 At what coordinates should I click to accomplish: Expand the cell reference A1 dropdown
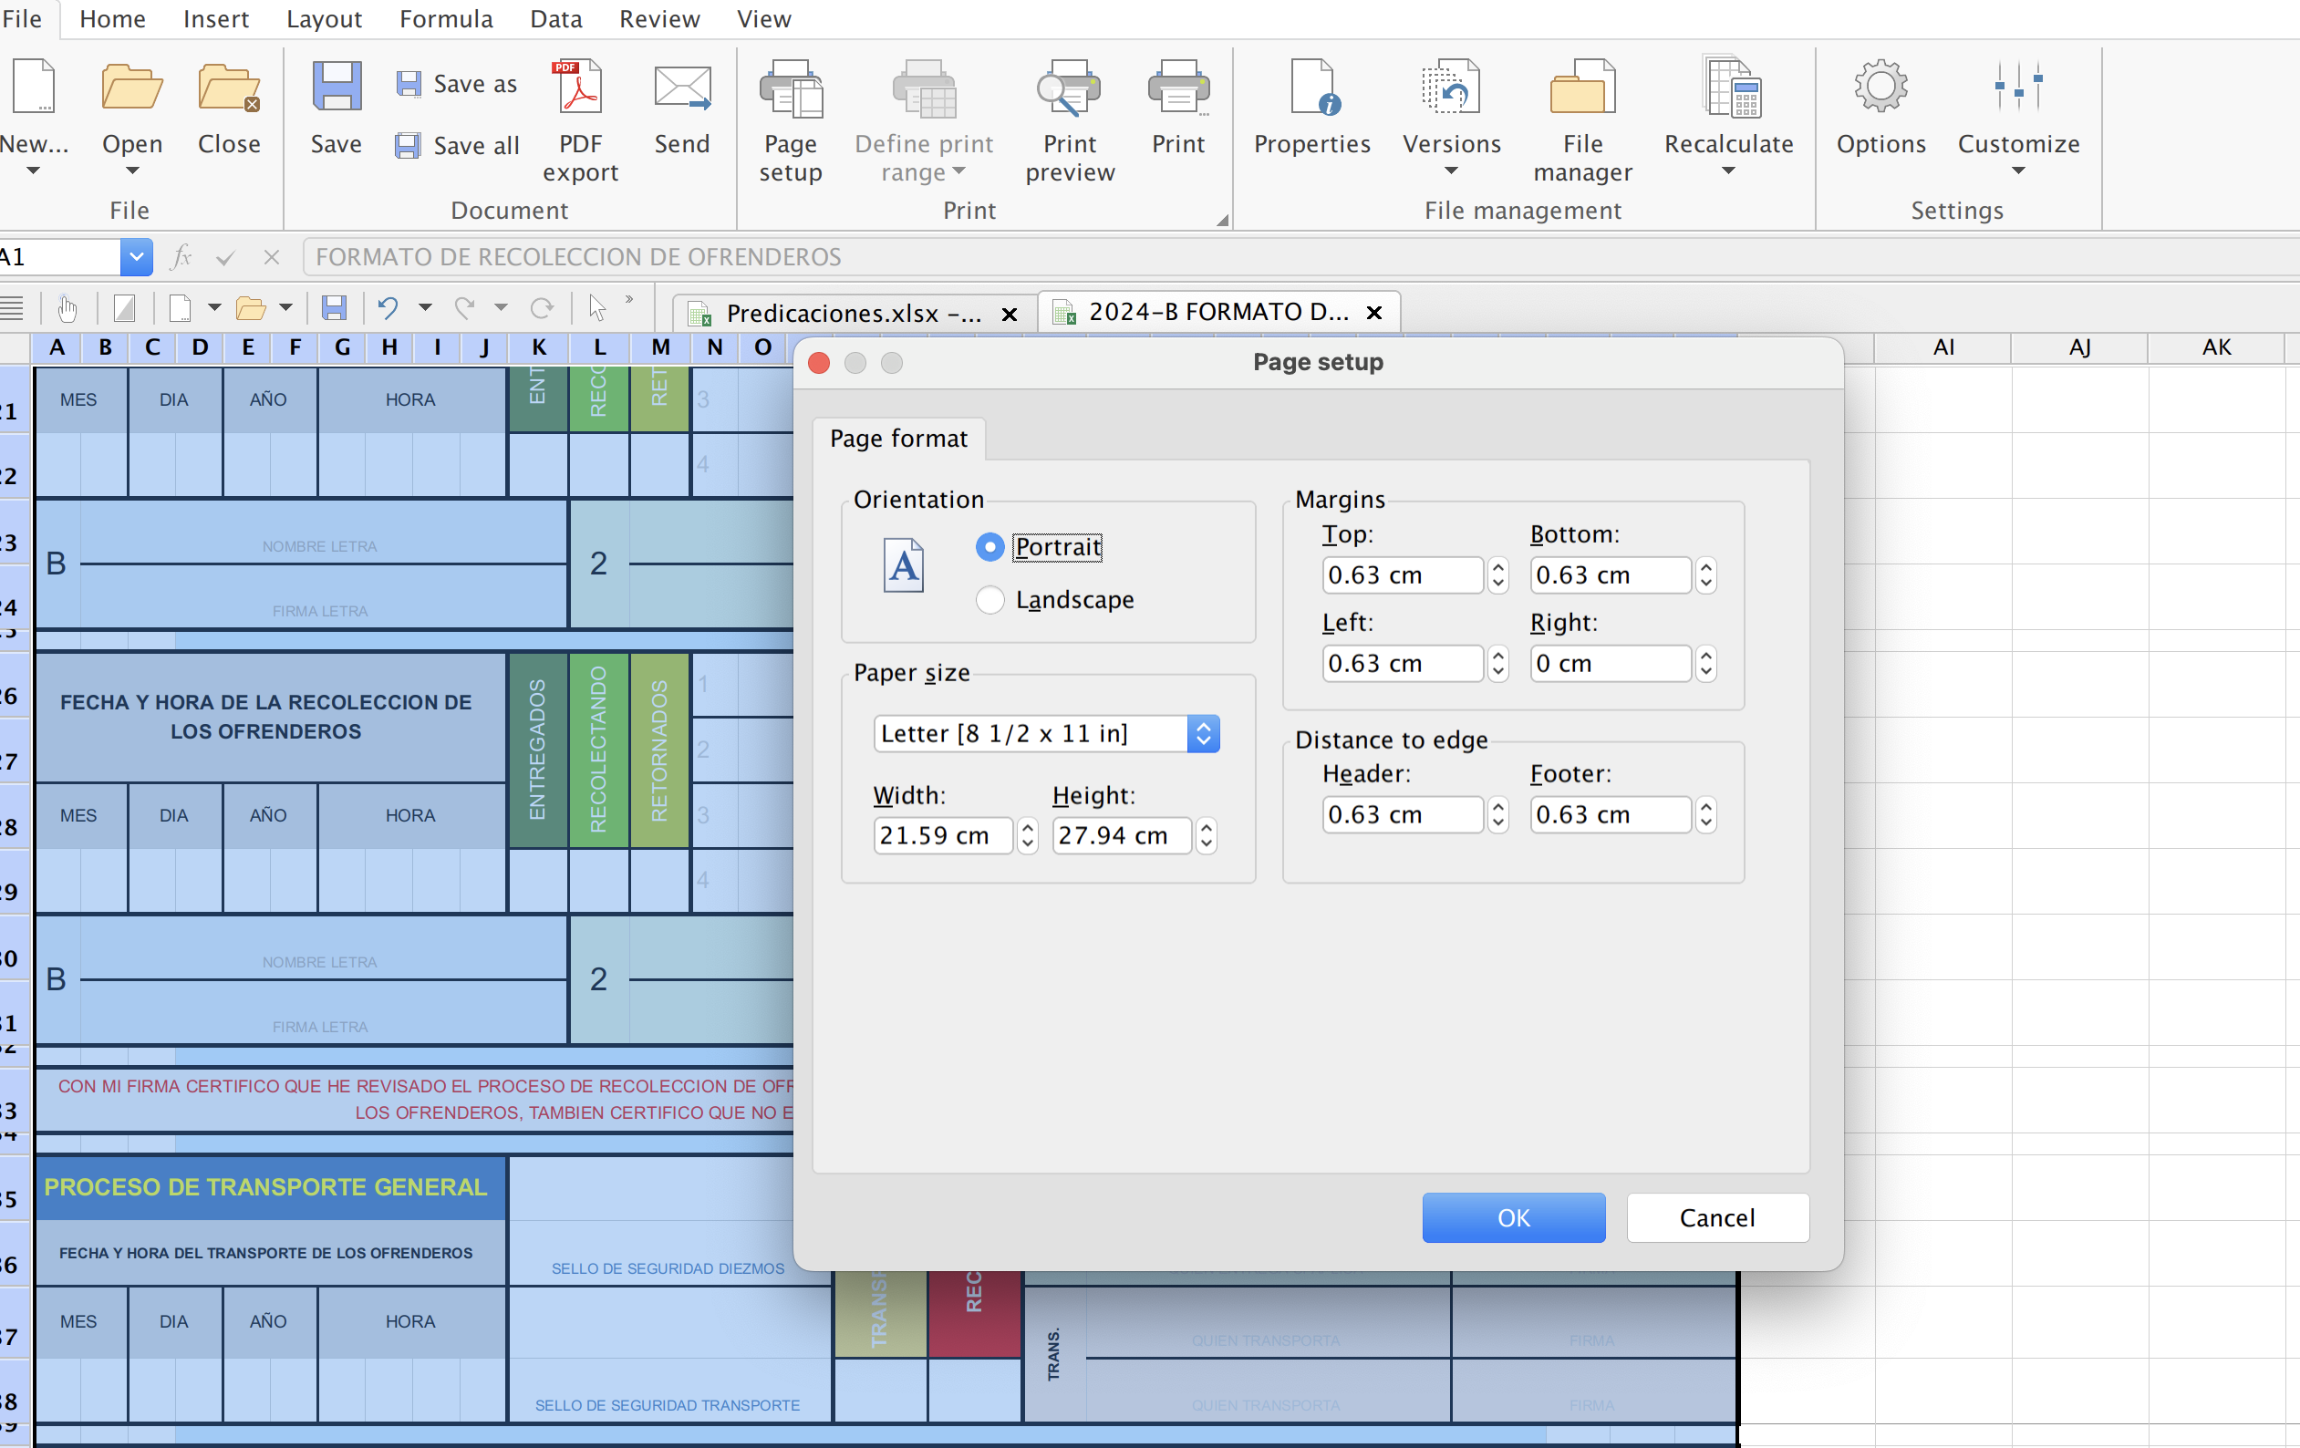click(136, 256)
